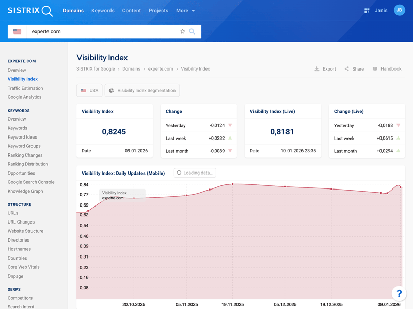Open the Handbook book icon

pos(375,69)
